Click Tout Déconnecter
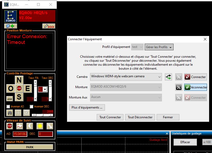This screenshot has width=212, height=153. 140,117
